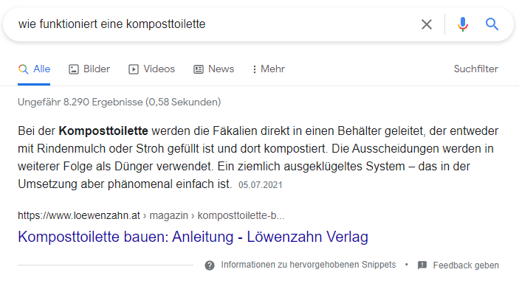Image resolution: width=519 pixels, height=292 pixels.
Task: Click the loewenzahn.at URL breadcrumb
Action: click(151, 215)
